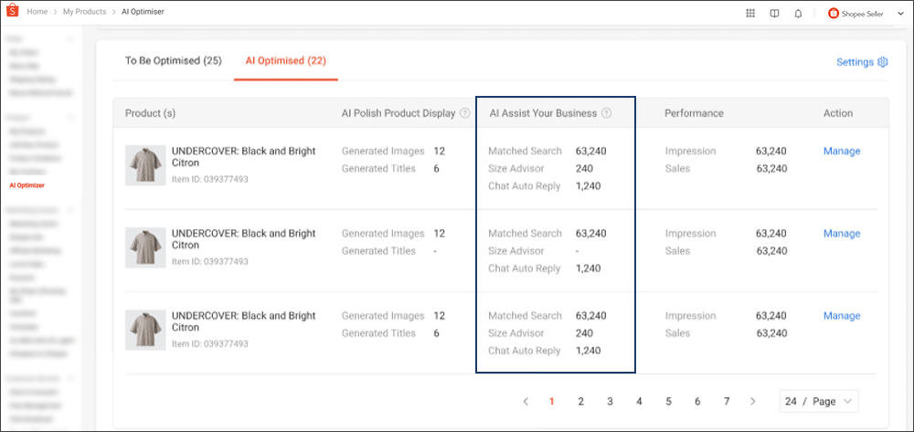Image resolution: width=914 pixels, height=432 pixels.
Task: Click the first product shirt thumbnail
Action: pos(144,165)
